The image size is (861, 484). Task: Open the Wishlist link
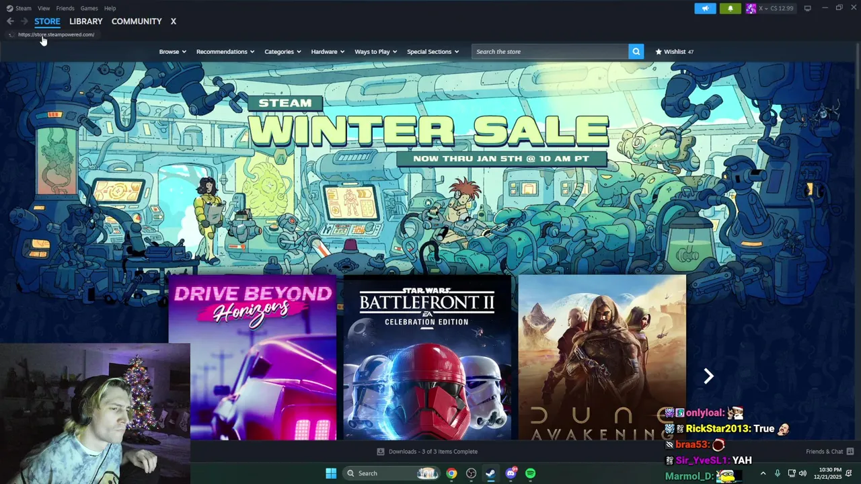(x=674, y=52)
